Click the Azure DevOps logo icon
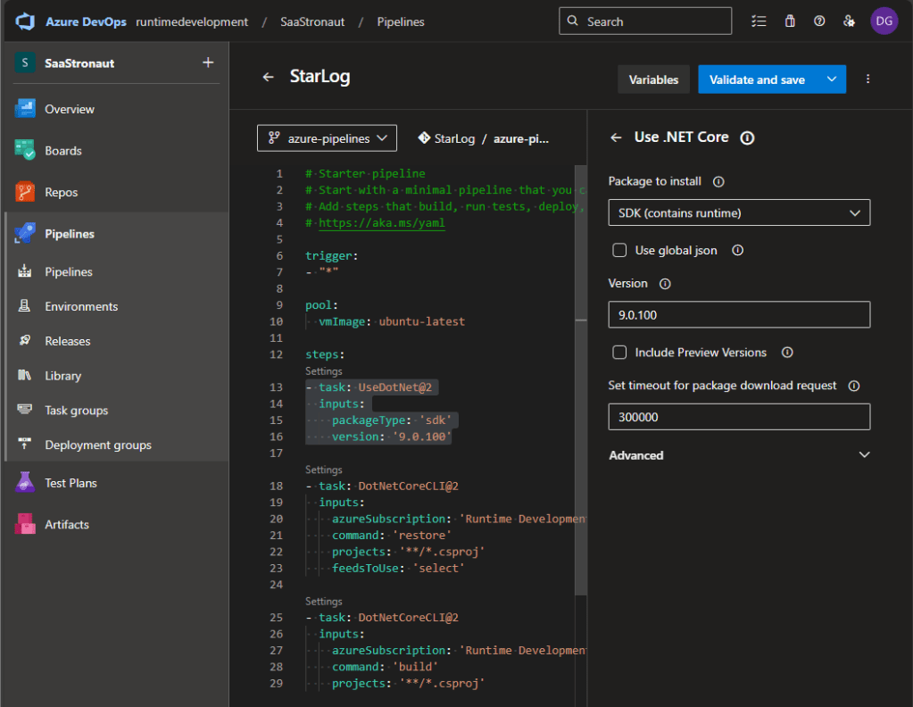The image size is (913, 707). [24, 21]
